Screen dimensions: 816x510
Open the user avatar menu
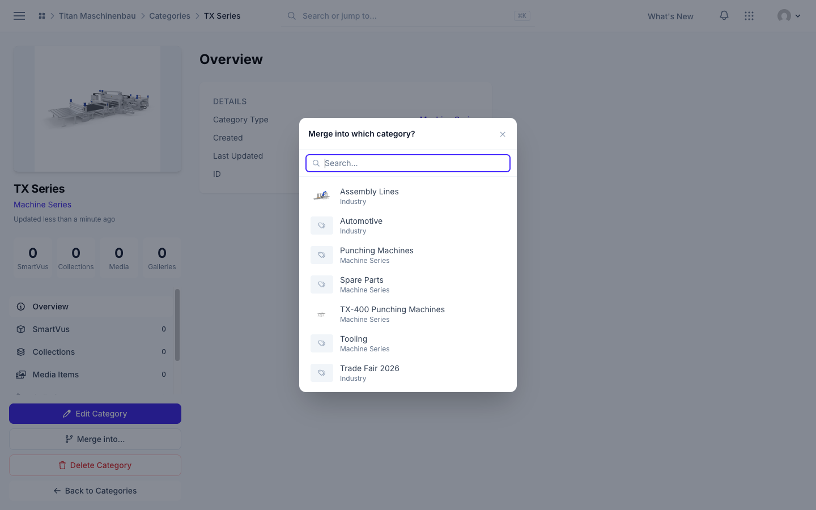click(x=789, y=16)
